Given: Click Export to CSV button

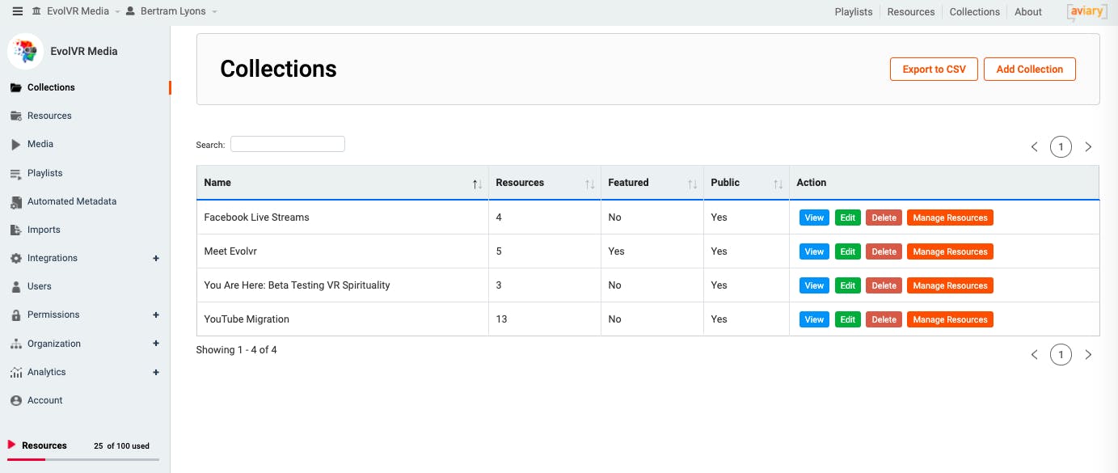Looking at the screenshot, I should pyautogui.click(x=934, y=70).
